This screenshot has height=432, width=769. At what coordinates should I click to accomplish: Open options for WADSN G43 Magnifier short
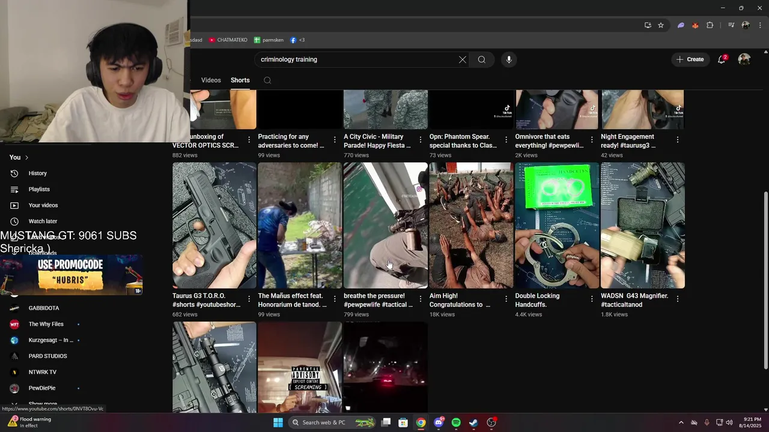678,299
